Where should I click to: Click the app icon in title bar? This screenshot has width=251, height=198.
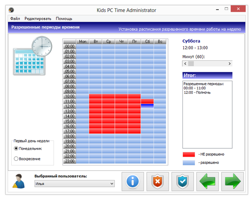[x=11, y=10]
